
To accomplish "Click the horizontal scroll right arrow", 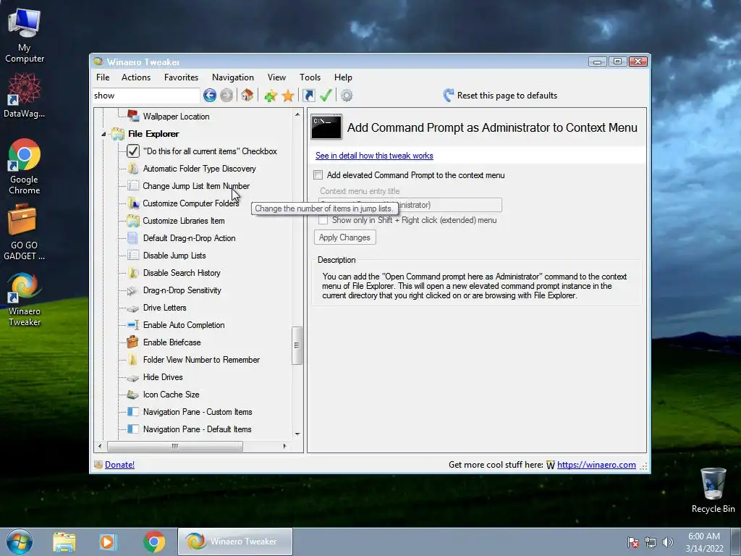I will tap(284, 446).
